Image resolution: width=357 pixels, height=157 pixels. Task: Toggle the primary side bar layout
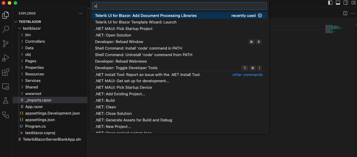(x=330, y=3)
